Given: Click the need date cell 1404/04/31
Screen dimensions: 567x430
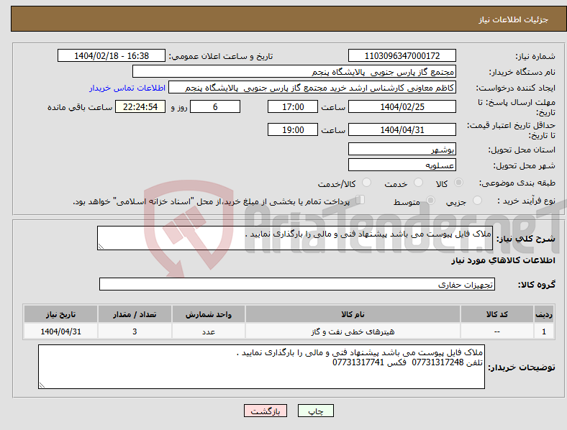Looking at the screenshot, I should (x=60, y=331).
